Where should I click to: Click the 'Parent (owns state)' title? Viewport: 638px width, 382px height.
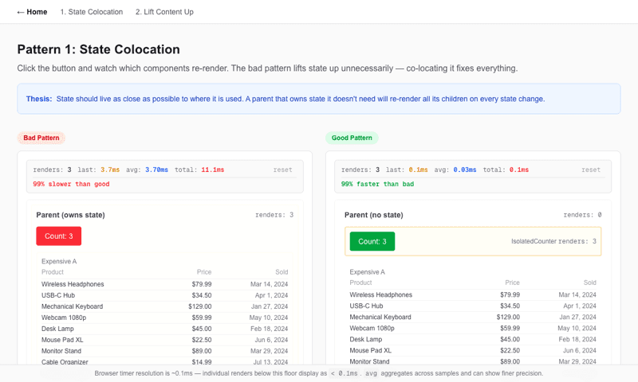pos(70,215)
